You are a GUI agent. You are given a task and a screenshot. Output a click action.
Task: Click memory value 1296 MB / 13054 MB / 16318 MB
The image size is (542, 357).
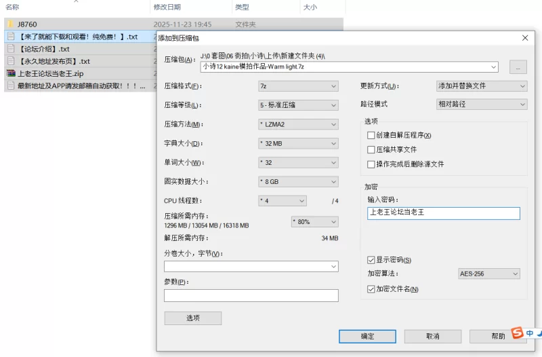pyautogui.click(x=207, y=225)
